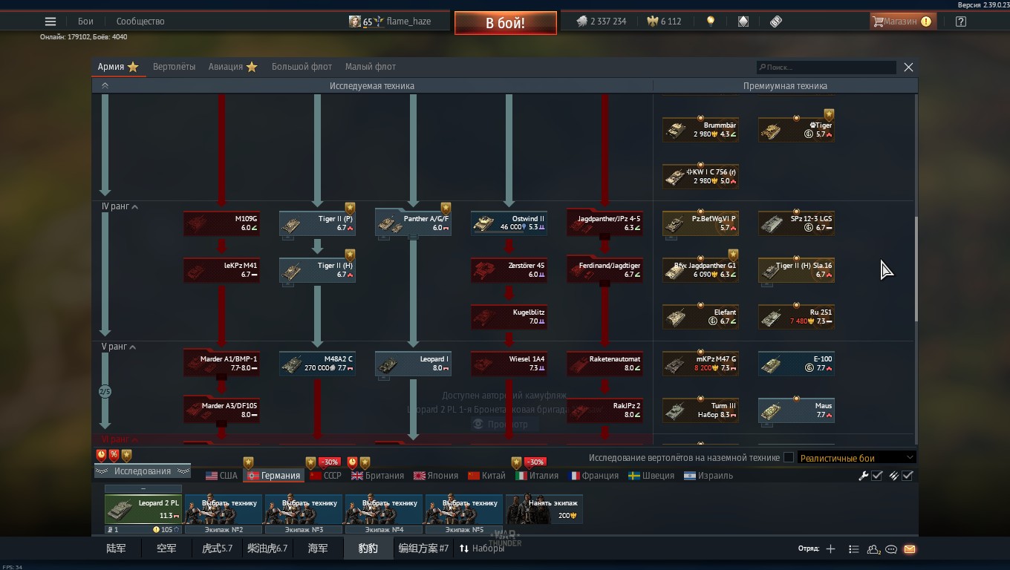
Task: Select the M48A2 C vehicle
Action: pos(317,364)
